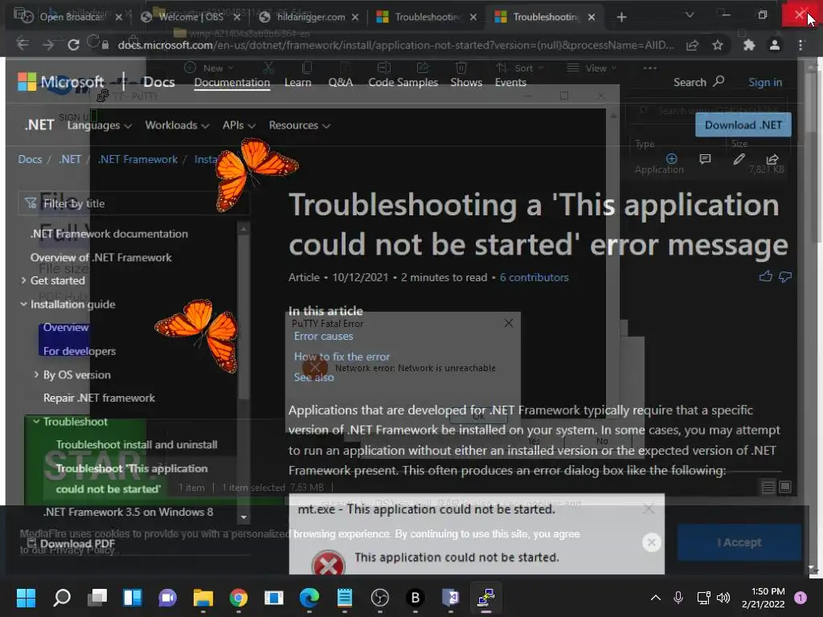Open taskbar Search

62,597
